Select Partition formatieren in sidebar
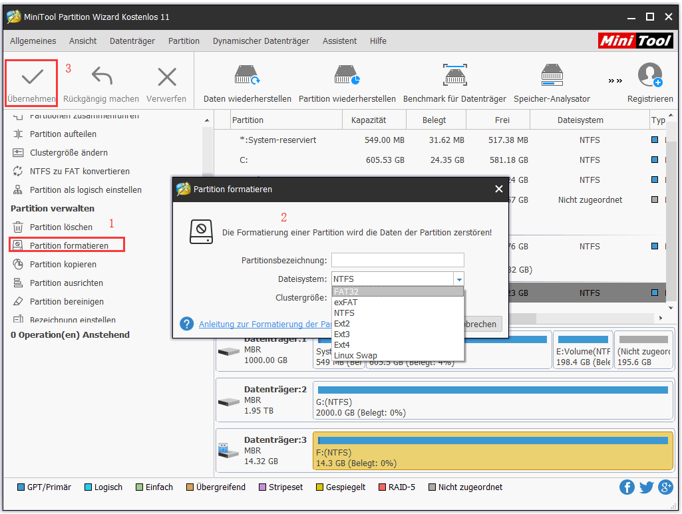Viewport: 682px width, 514px height. (x=69, y=245)
